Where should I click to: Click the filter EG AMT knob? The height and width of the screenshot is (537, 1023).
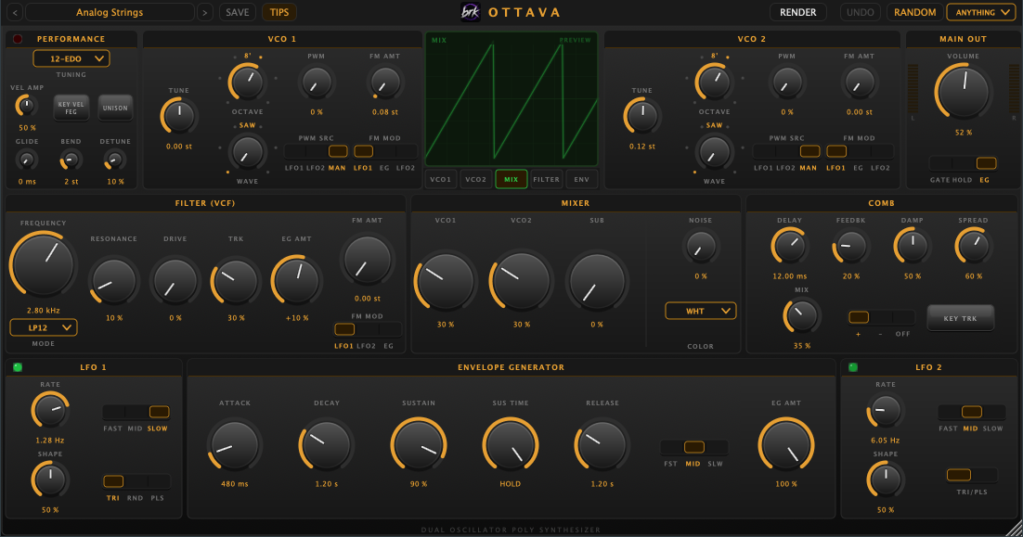point(297,282)
